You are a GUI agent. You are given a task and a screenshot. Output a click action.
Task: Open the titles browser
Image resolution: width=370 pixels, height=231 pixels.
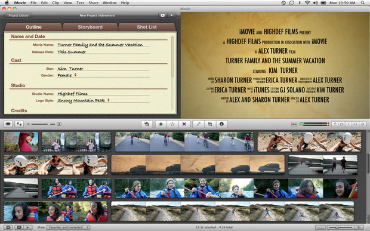click(349, 124)
